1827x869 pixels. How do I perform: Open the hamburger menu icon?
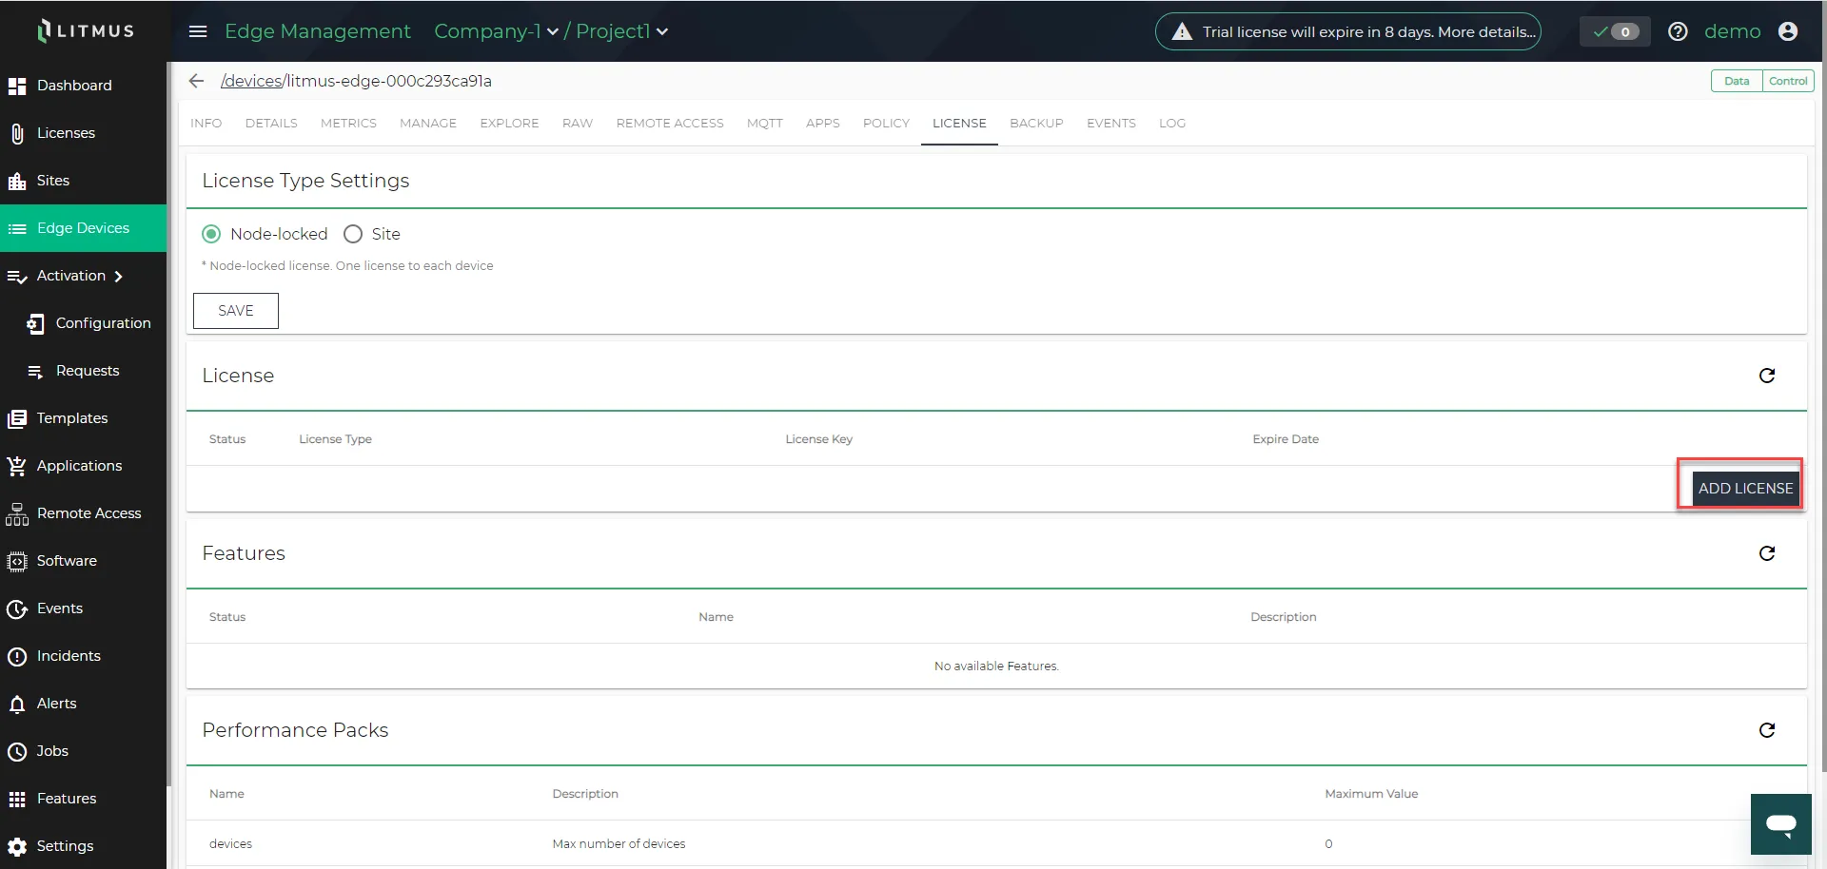coord(198,31)
